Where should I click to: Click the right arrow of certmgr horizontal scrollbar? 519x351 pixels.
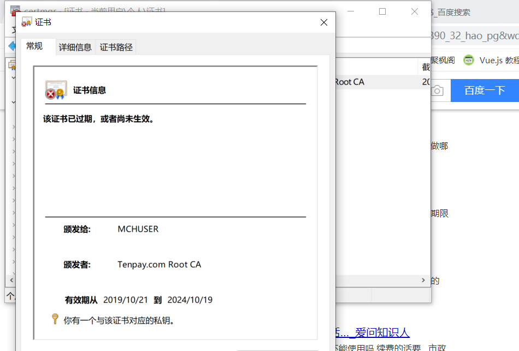(423, 280)
